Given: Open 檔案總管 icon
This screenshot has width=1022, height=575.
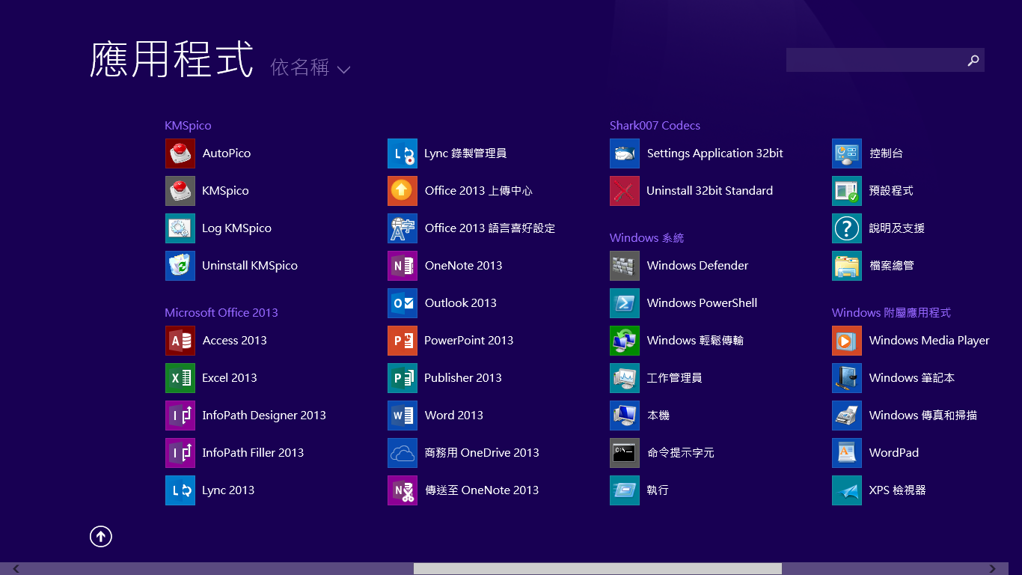Looking at the screenshot, I should (847, 266).
